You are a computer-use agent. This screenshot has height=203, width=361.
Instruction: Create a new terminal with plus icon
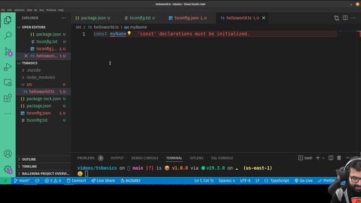coord(318,158)
